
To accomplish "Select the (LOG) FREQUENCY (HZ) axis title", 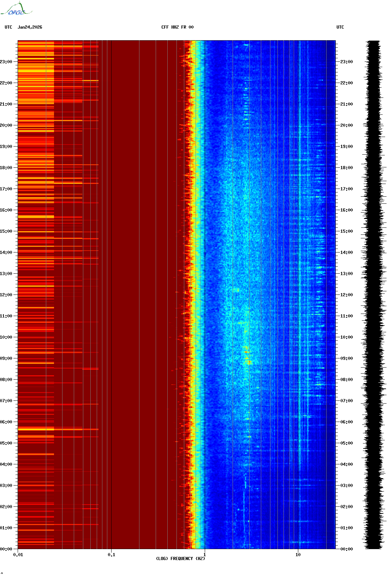I will (x=180, y=559).
